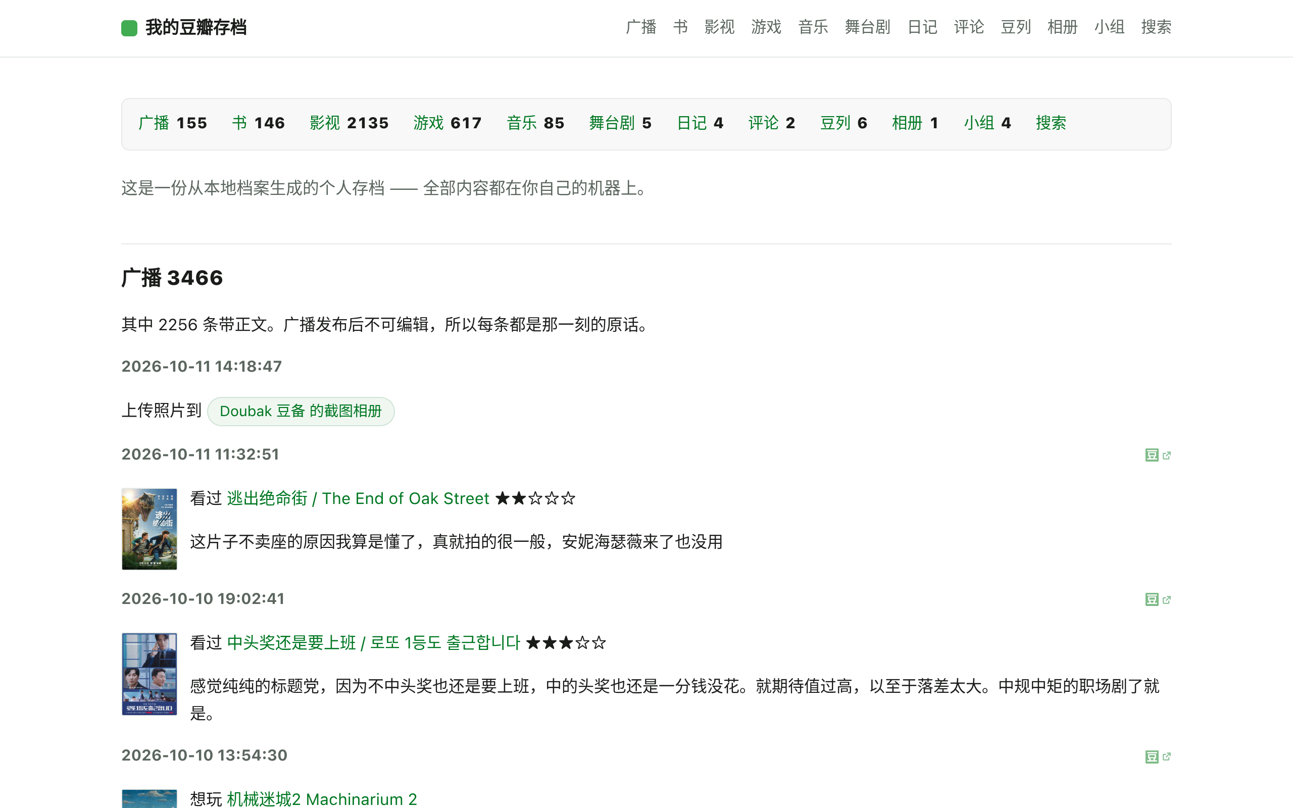Select the 影视 2135 stats link
The height and width of the screenshot is (808, 1293).
(349, 123)
